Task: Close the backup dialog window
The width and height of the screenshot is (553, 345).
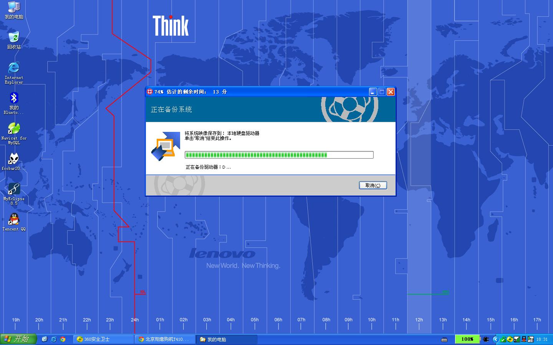Action: point(391,92)
